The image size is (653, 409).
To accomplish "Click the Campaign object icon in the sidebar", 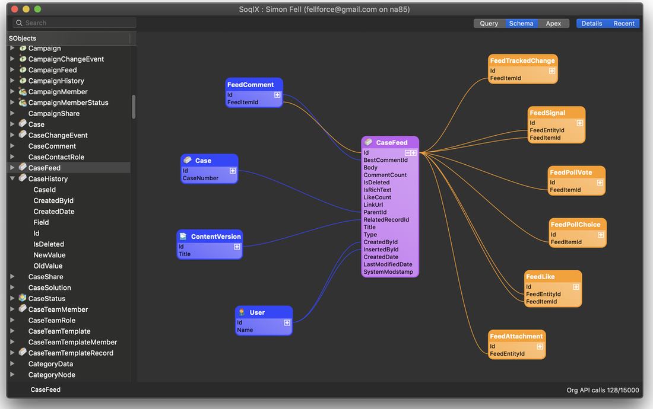I will pos(22,48).
